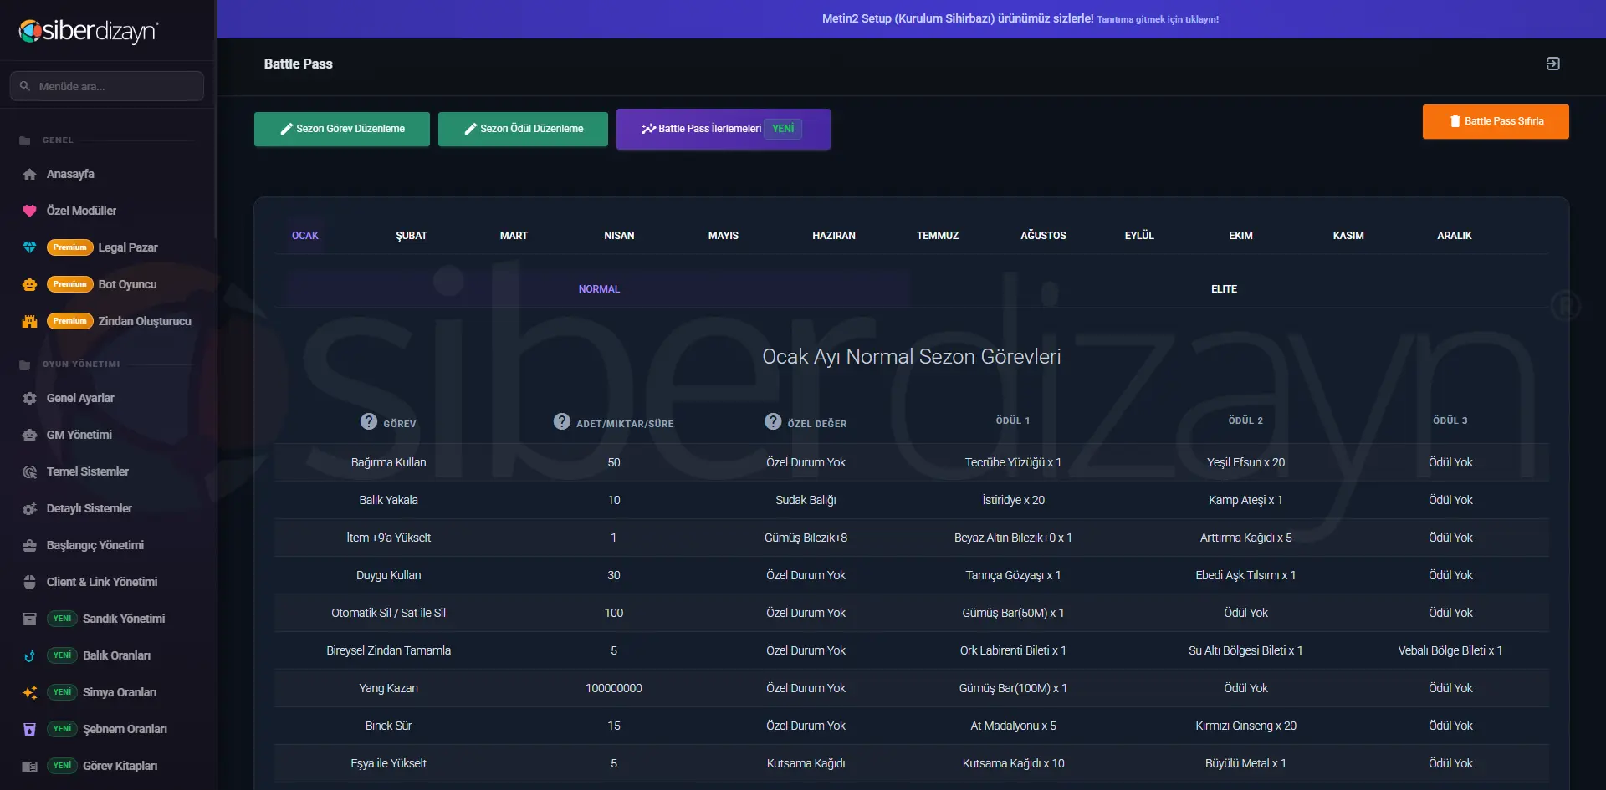The height and width of the screenshot is (790, 1606).
Task: Click the Sandık Yönetimi chest icon
Action: tap(29, 619)
